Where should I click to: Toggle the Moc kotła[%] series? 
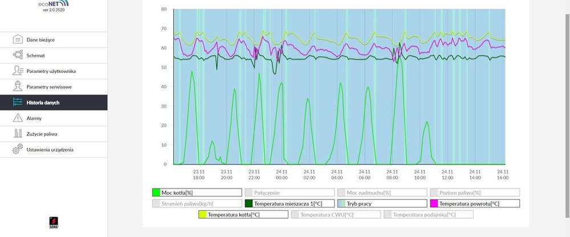(x=197, y=193)
